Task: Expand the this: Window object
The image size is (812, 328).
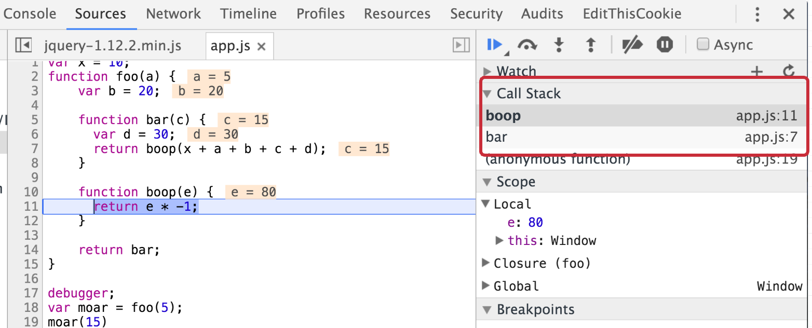Action: pos(499,241)
